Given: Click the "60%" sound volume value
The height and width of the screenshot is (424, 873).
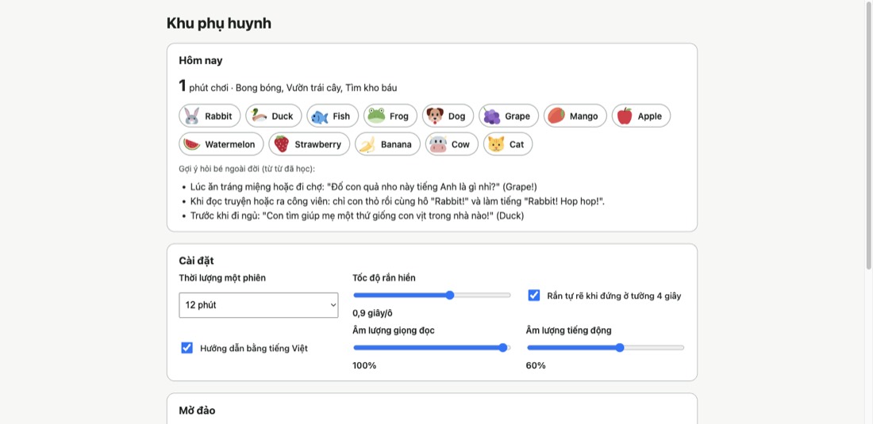Looking at the screenshot, I should point(536,365).
